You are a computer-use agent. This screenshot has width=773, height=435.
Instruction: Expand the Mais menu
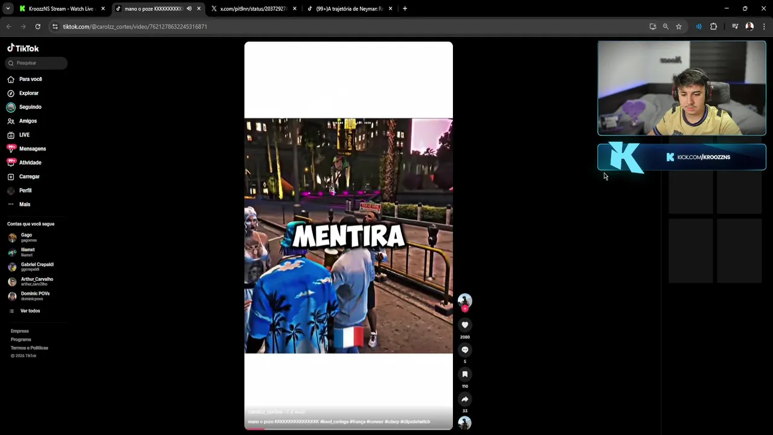[24, 204]
